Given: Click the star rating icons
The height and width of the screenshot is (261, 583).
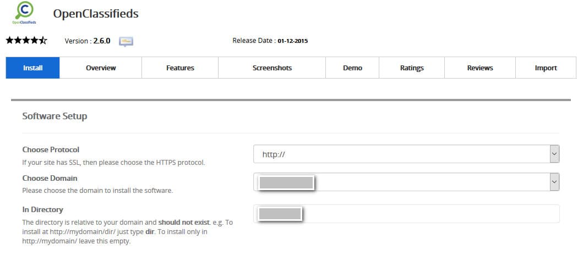Looking at the screenshot, I should [x=26, y=41].
